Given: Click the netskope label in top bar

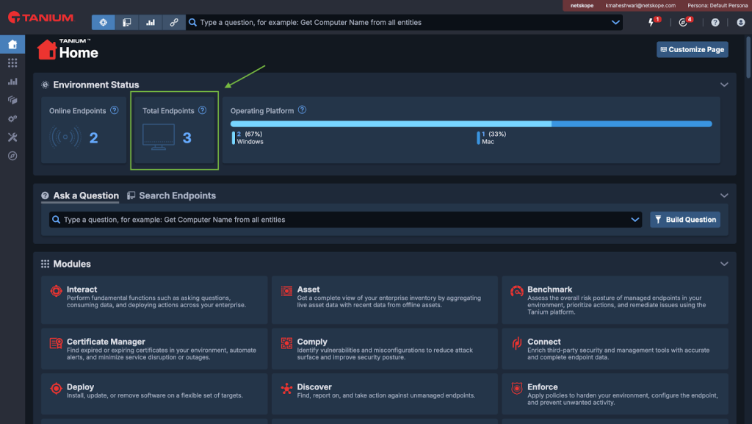Looking at the screenshot, I should click(x=582, y=5).
